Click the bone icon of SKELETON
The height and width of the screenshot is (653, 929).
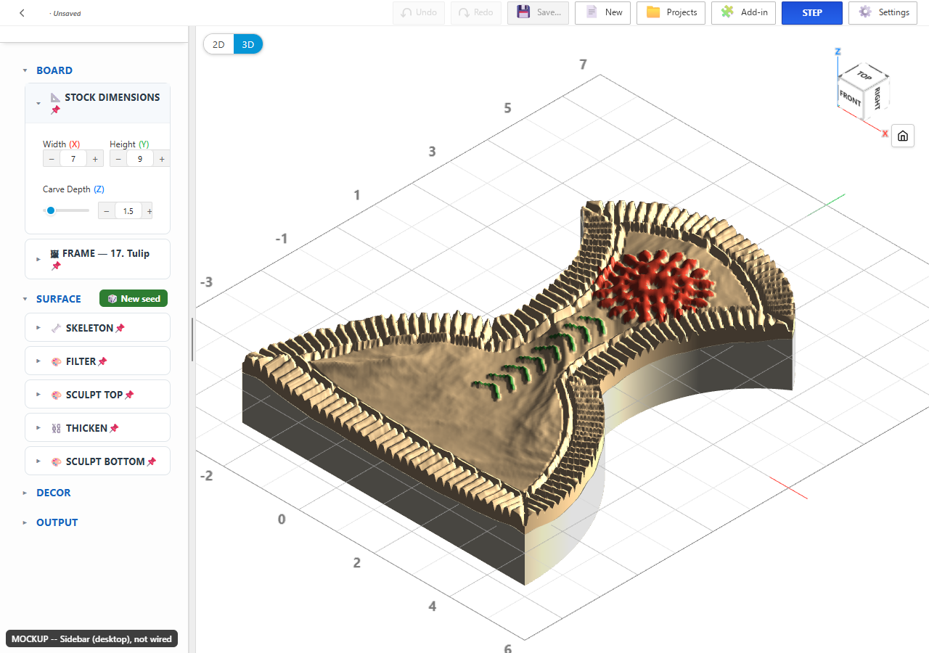56,328
